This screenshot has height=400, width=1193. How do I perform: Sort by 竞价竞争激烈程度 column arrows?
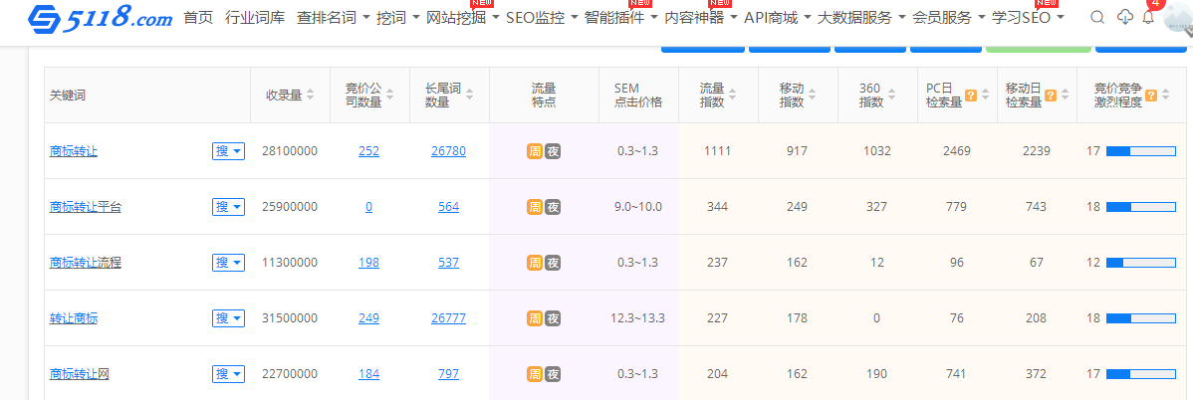[1166, 96]
